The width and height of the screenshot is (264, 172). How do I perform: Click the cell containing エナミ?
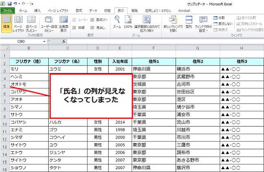[x=29, y=130]
